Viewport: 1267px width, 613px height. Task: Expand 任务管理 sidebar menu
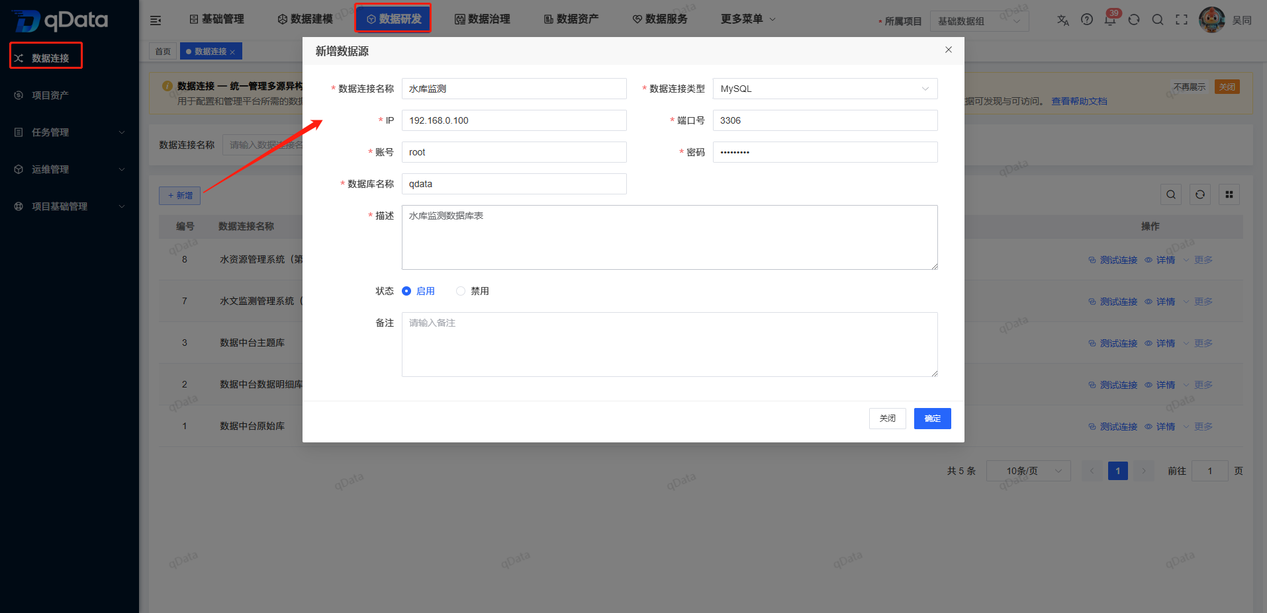pyautogui.click(x=70, y=132)
